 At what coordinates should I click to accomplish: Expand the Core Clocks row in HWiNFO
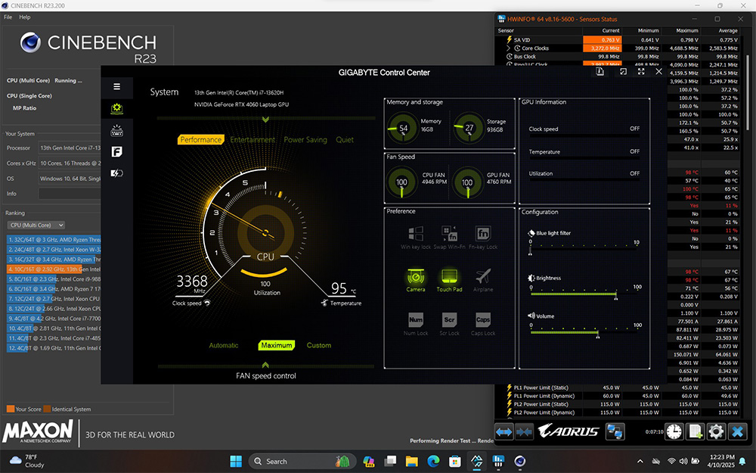click(x=508, y=48)
